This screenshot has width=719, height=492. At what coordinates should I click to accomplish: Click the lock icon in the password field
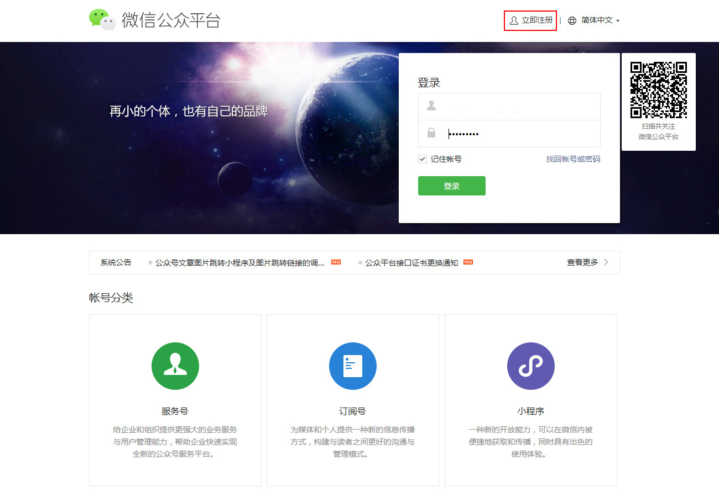tap(431, 133)
